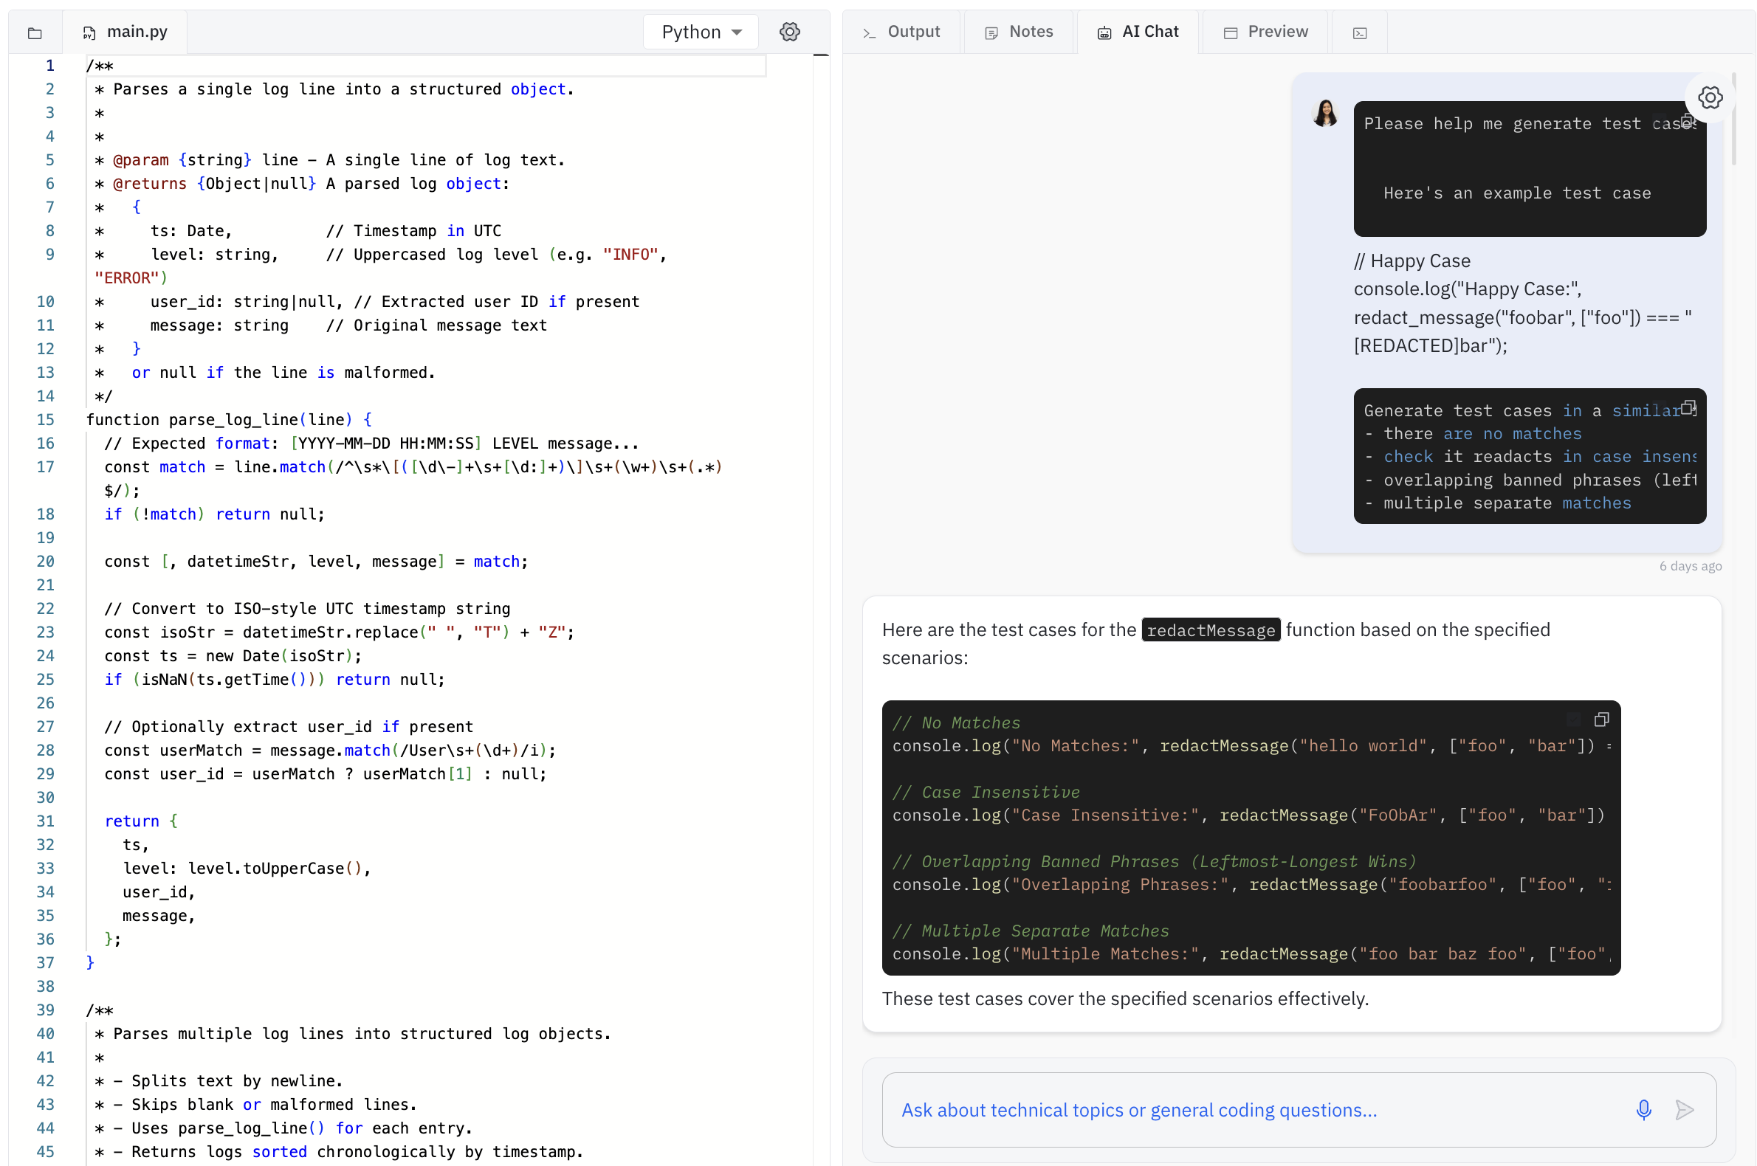Copy the 'Generate test cases' prompt snippet
Screen dimensions: 1757x1166
pos(1687,408)
